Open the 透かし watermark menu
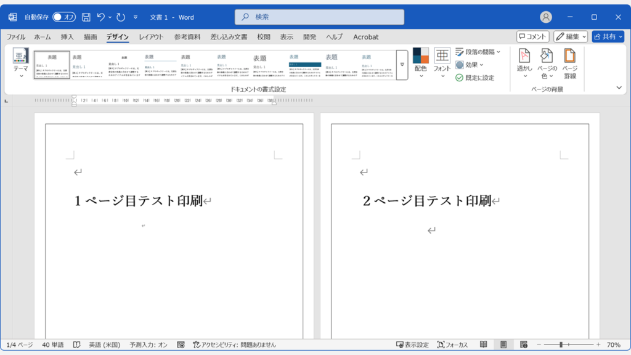 coord(525,63)
